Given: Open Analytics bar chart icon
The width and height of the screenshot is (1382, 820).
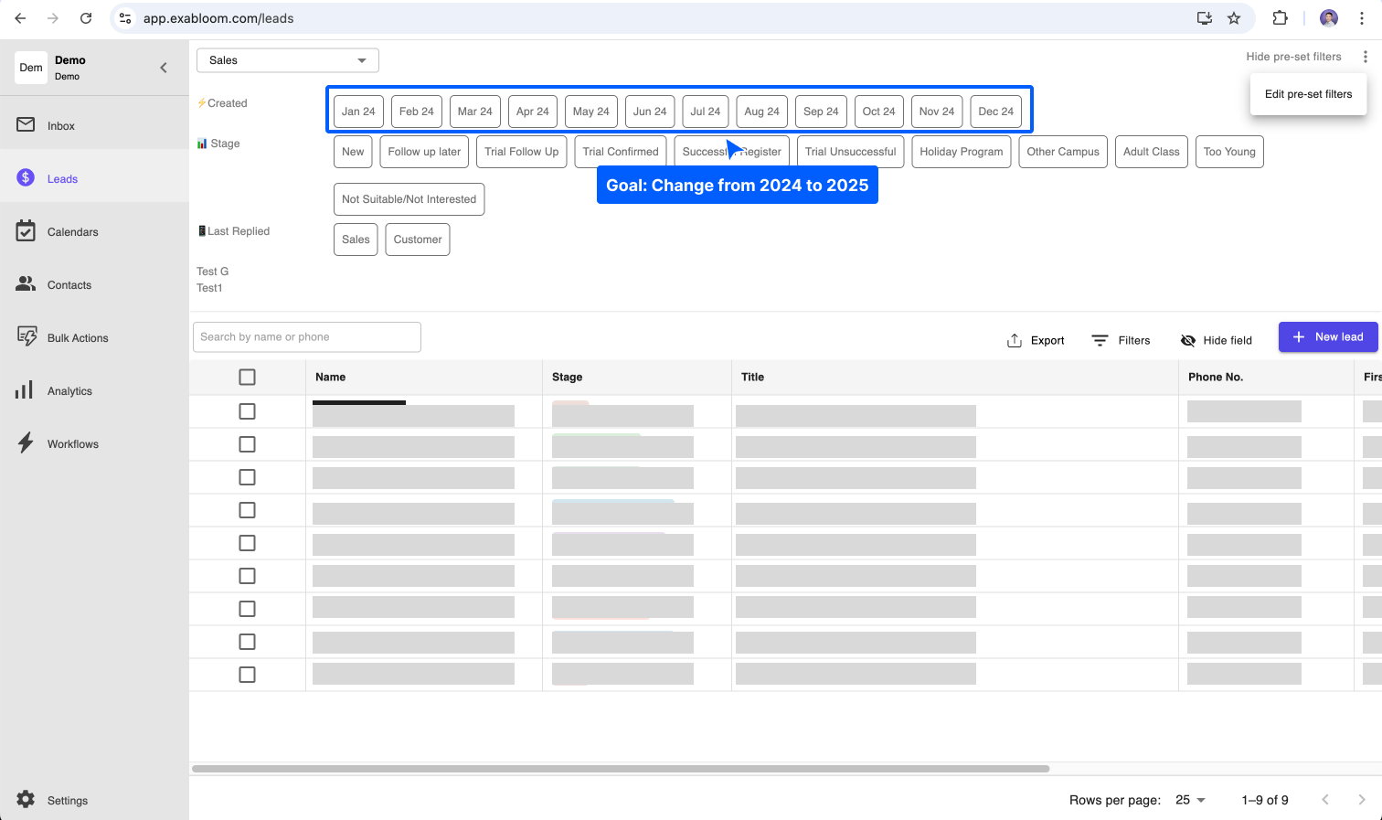Looking at the screenshot, I should point(26,390).
